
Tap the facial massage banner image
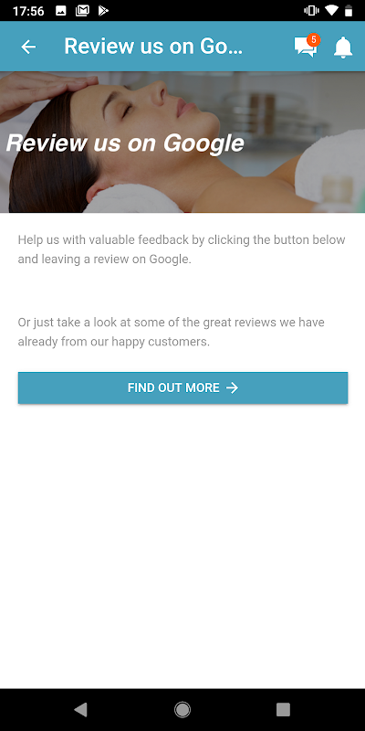pyautogui.click(x=182, y=143)
